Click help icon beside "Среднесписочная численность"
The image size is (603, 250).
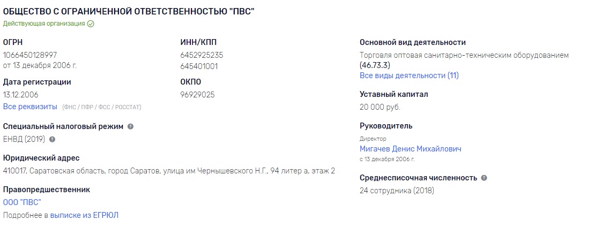click(x=484, y=178)
